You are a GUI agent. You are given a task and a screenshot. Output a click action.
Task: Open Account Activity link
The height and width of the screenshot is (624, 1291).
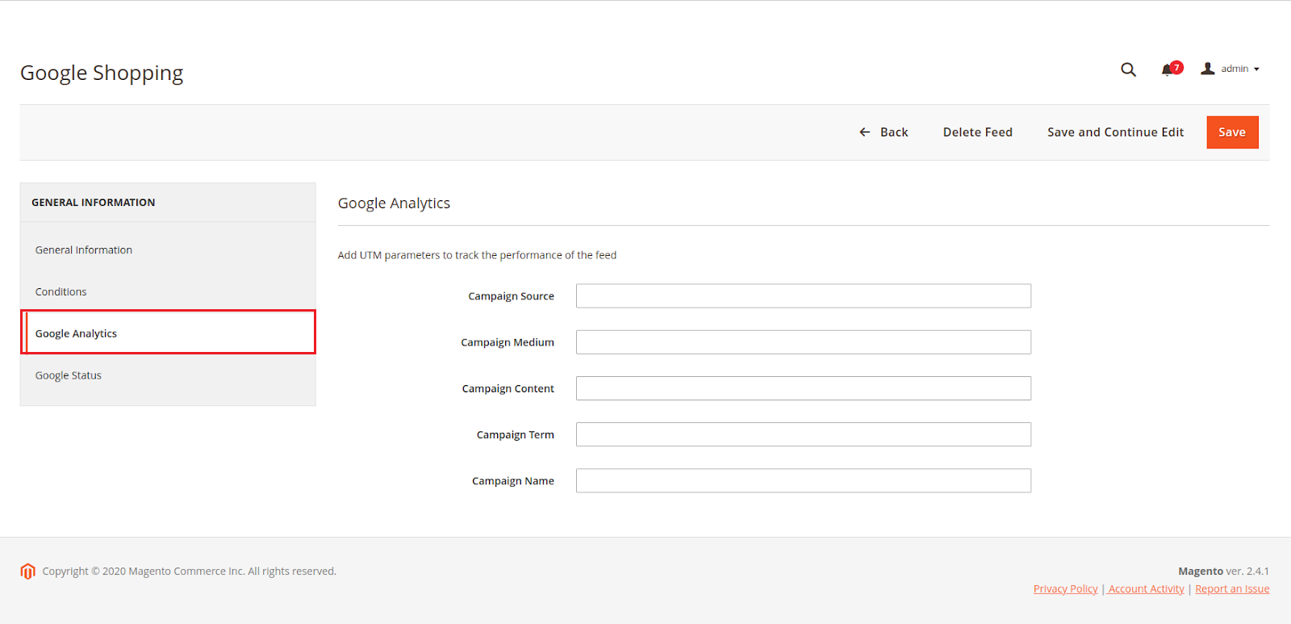(x=1146, y=589)
